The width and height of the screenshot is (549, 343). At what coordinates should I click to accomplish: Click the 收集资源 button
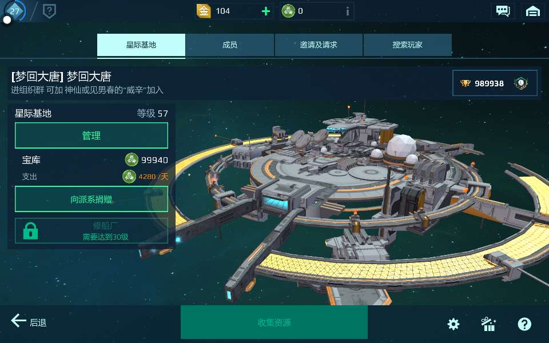pos(274,322)
